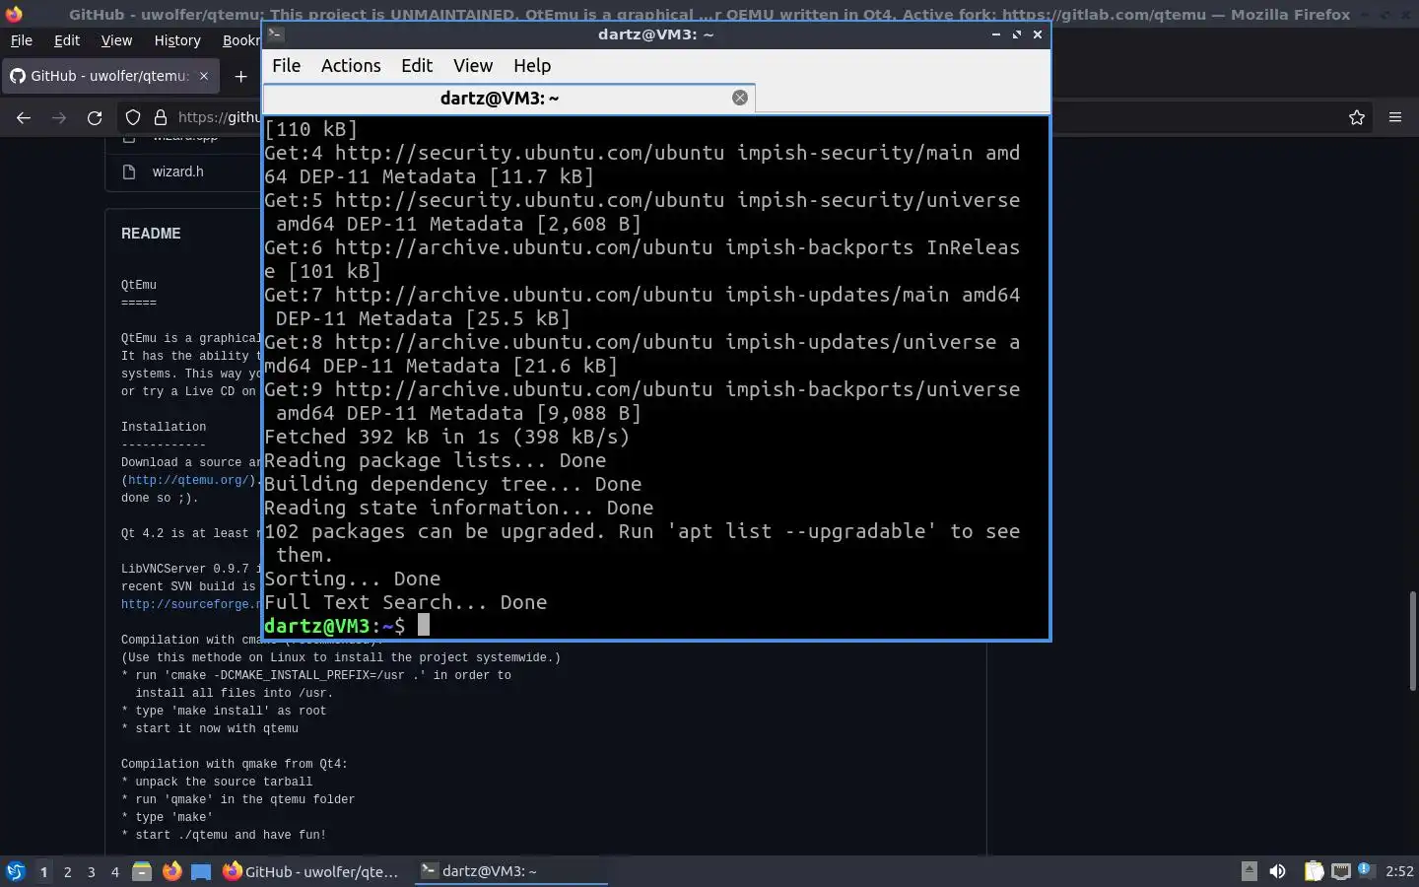
Task: Open Firefox View menu
Action: pyautogui.click(x=116, y=40)
